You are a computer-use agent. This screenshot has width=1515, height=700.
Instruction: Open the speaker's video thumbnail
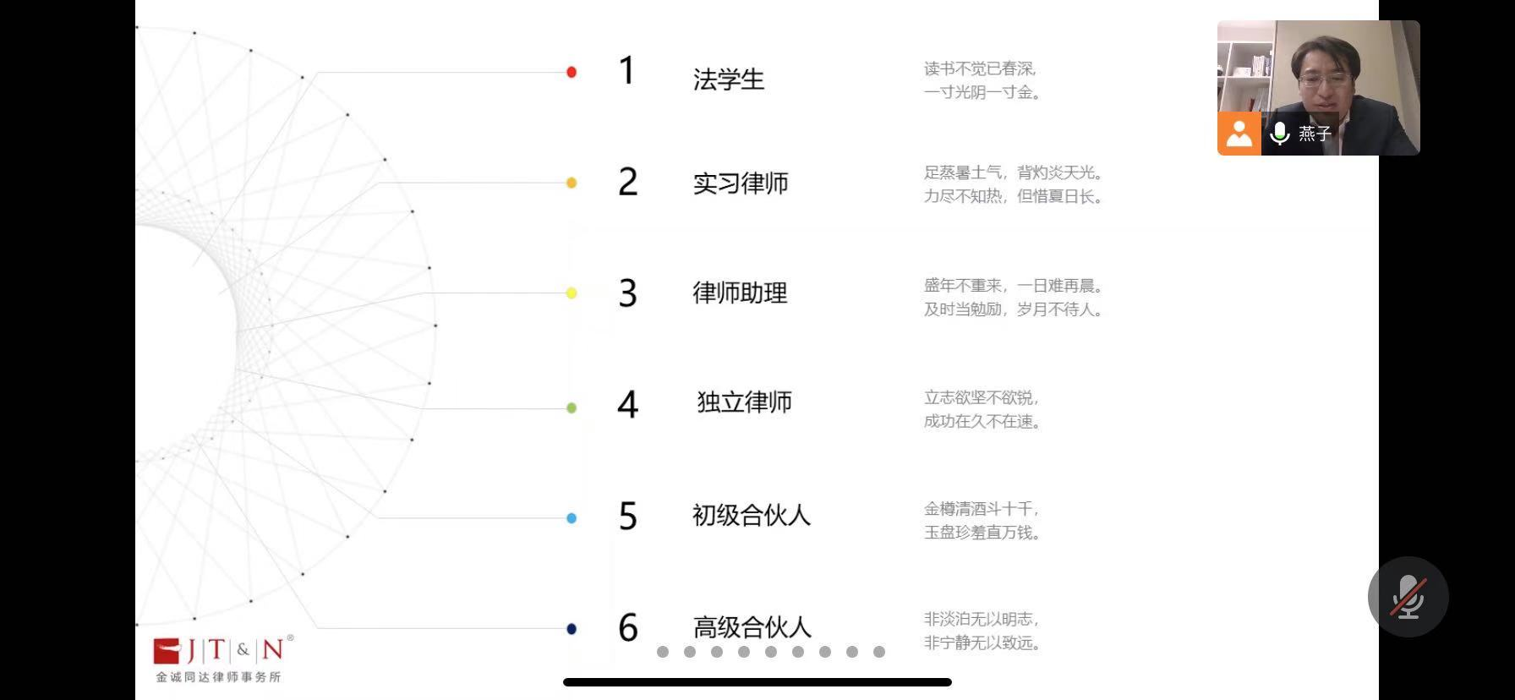pyautogui.click(x=1319, y=88)
